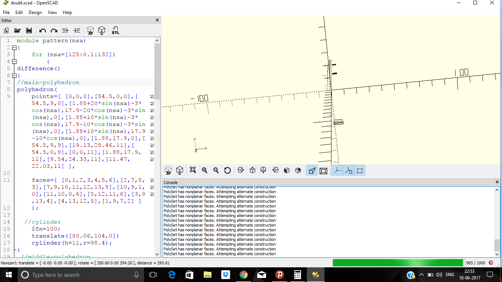Toggle the Show Axes display
This screenshot has width=502, height=282.
click(337, 170)
